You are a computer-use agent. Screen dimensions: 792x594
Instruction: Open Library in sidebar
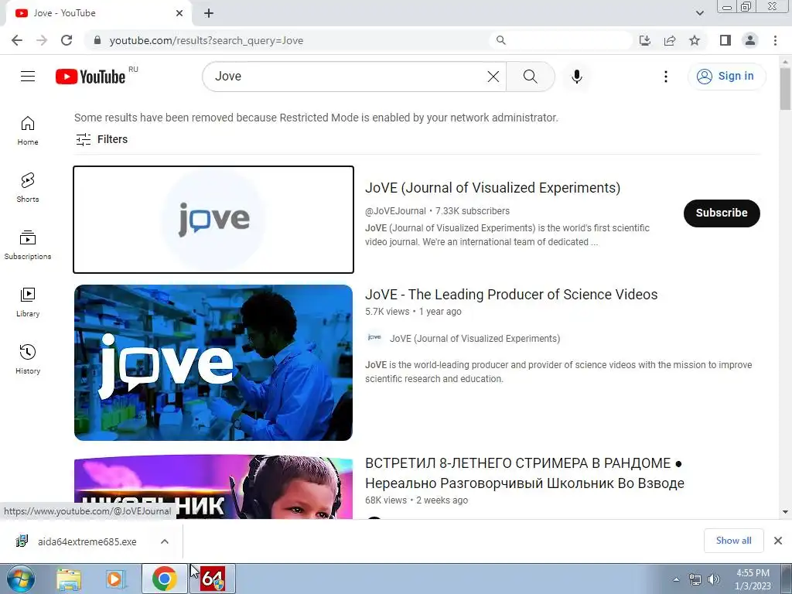(28, 302)
